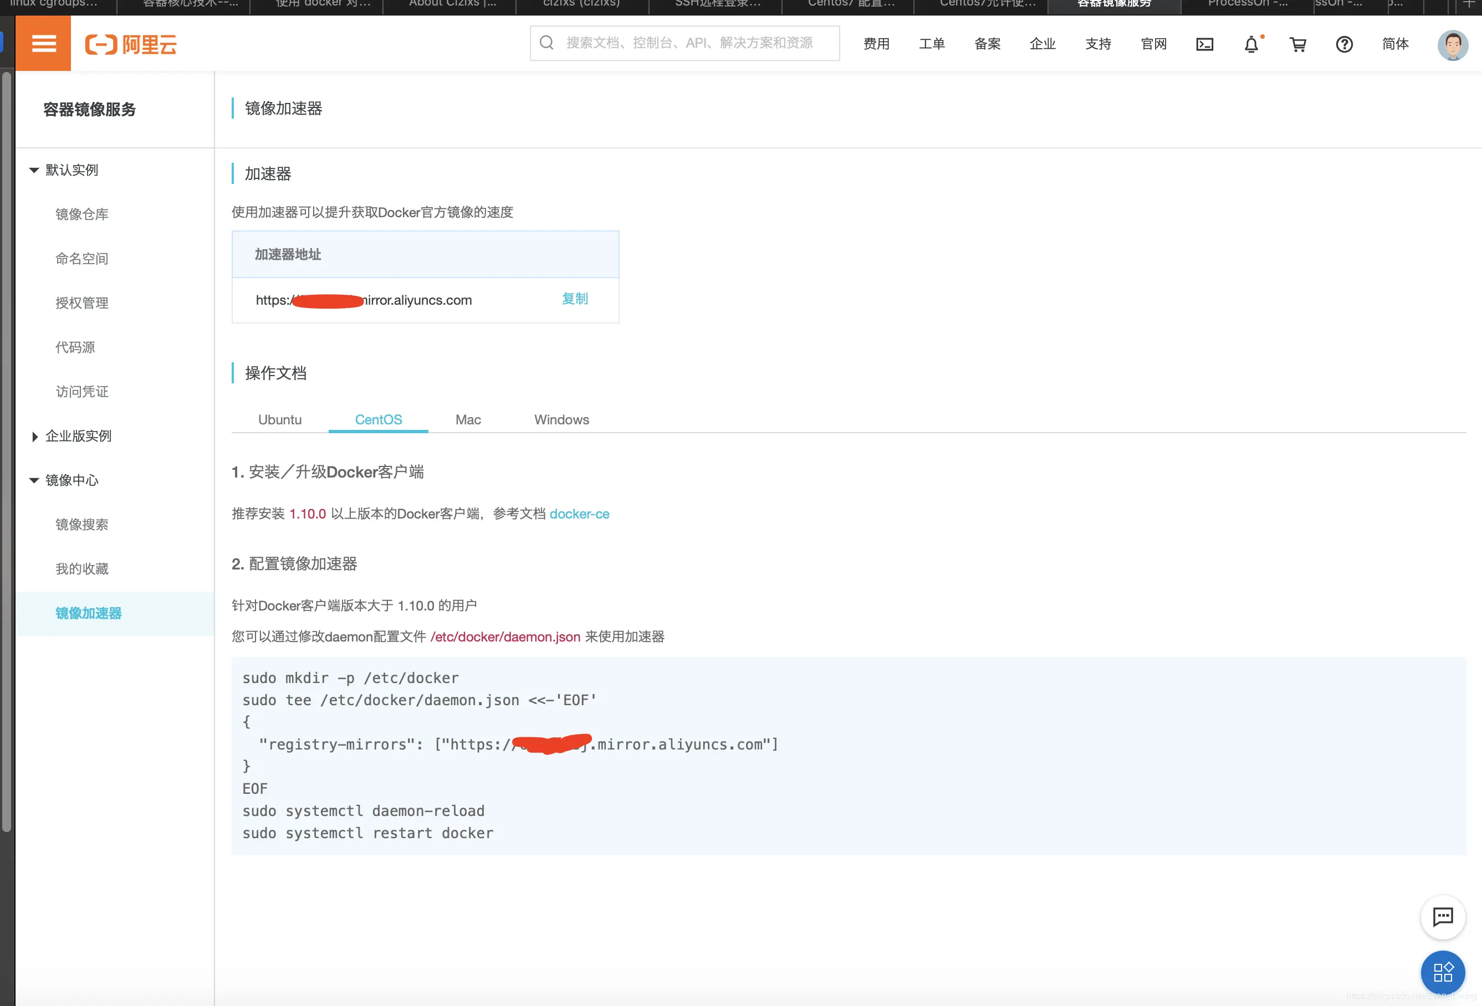This screenshot has width=1482, height=1006.
Task: Switch to the Windows tab
Action: tap(561, 419)
